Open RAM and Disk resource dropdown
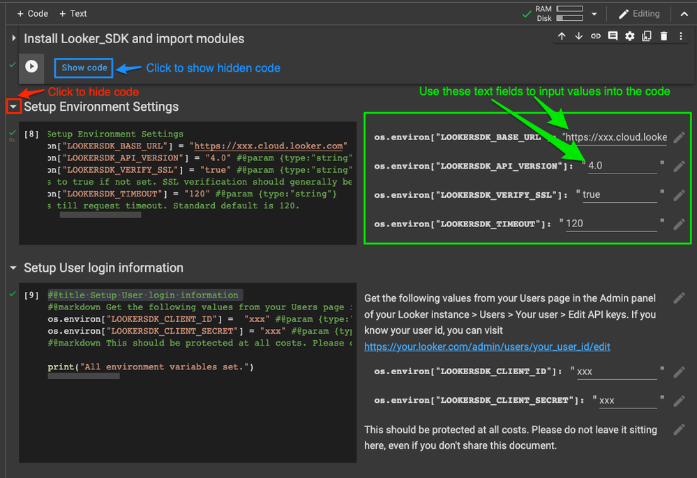The height and width of the screenshot is (478, 697). pyautogui.click(x=594, y=14)
